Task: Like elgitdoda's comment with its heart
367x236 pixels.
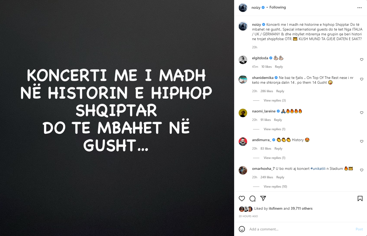Action: click(362, 60)
